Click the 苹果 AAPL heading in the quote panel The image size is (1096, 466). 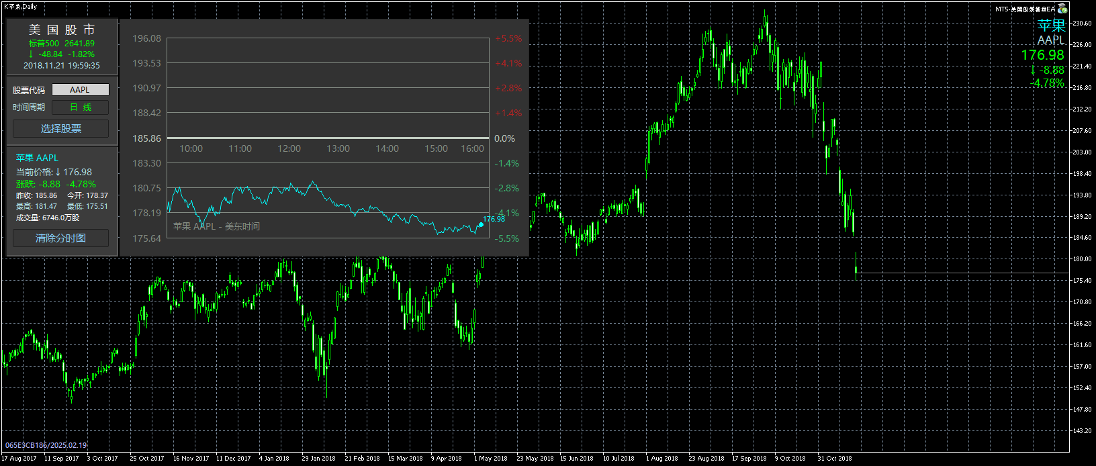[x=37, y=158]
